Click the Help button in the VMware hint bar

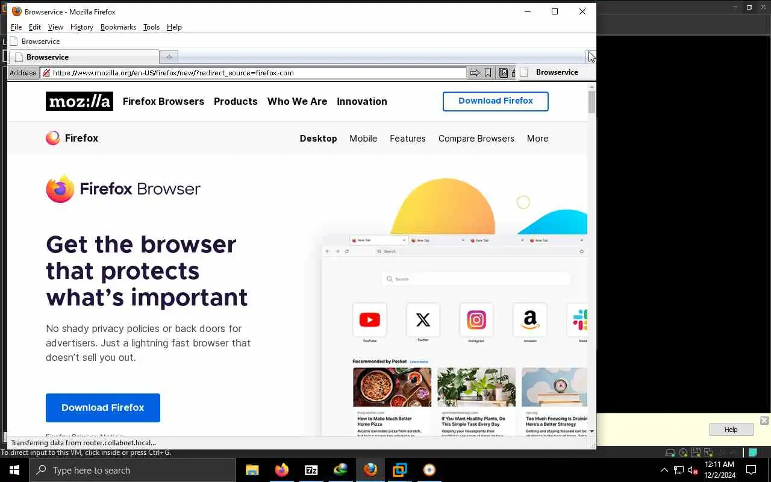pyautogui.click(x=731, y=430)
